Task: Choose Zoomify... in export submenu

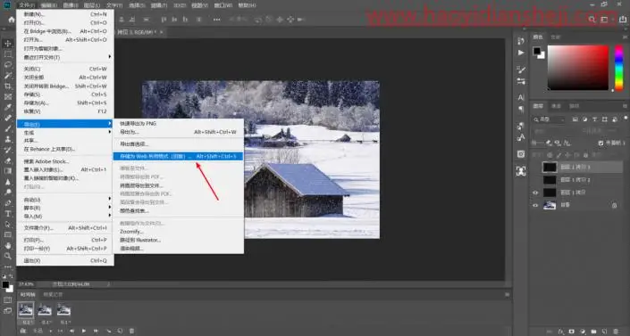Action: (179, 232)
